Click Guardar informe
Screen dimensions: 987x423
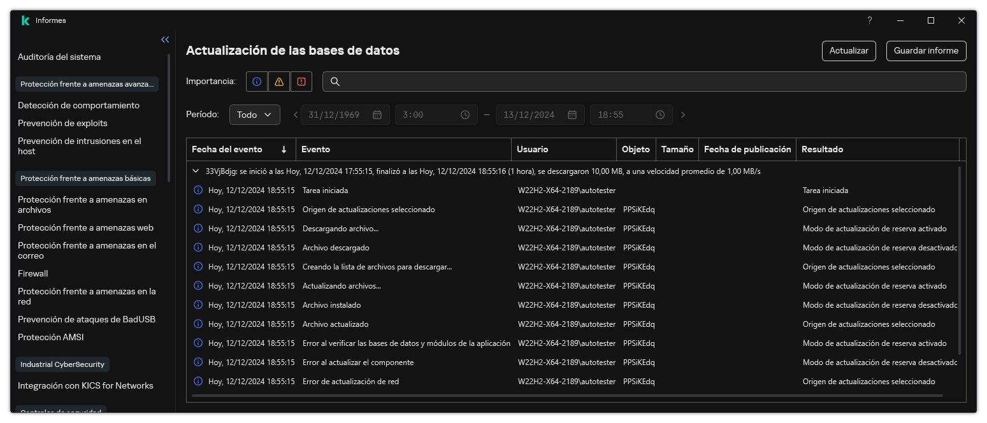point(926,50)
